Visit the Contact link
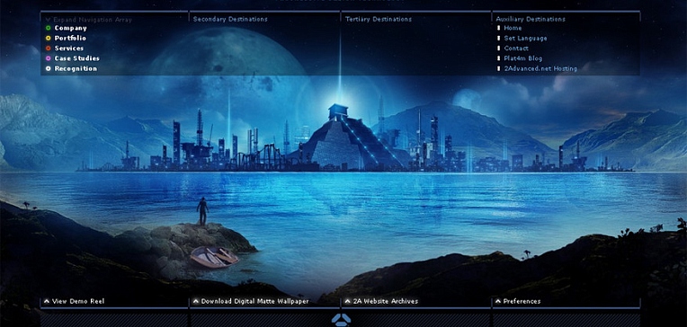Screen dimensions: 687x327 516,49
